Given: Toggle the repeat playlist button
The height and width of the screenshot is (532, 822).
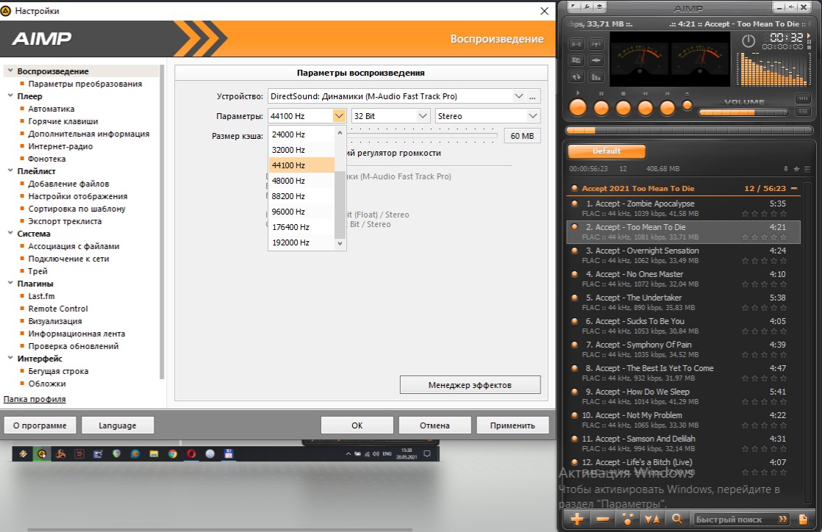Looking at the screenshot, I should coord(576,77).
